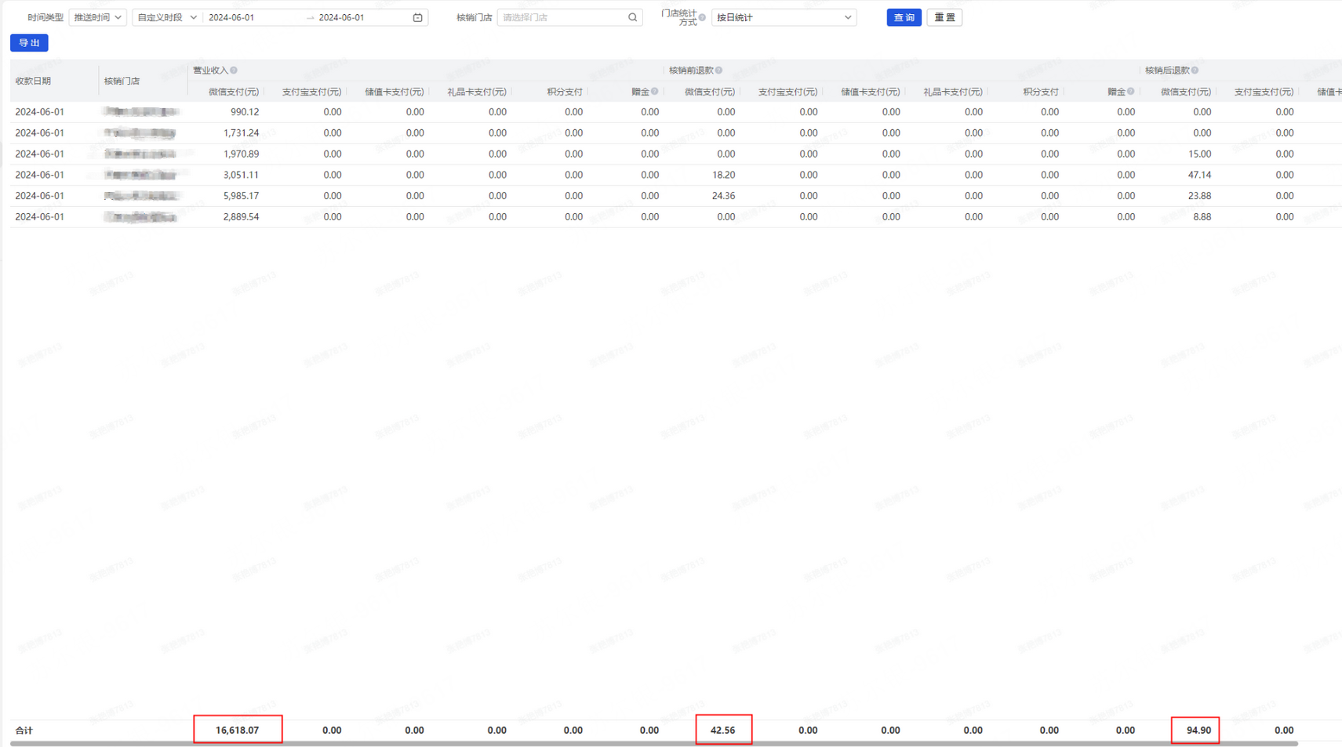Click 支付宝支付(元) header under 核销后退款
1342x747 pixels.
(x=1264, y=92)
